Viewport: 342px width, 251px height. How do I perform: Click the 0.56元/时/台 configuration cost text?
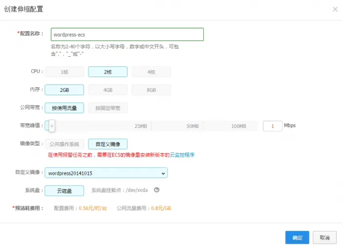(93, 208)
